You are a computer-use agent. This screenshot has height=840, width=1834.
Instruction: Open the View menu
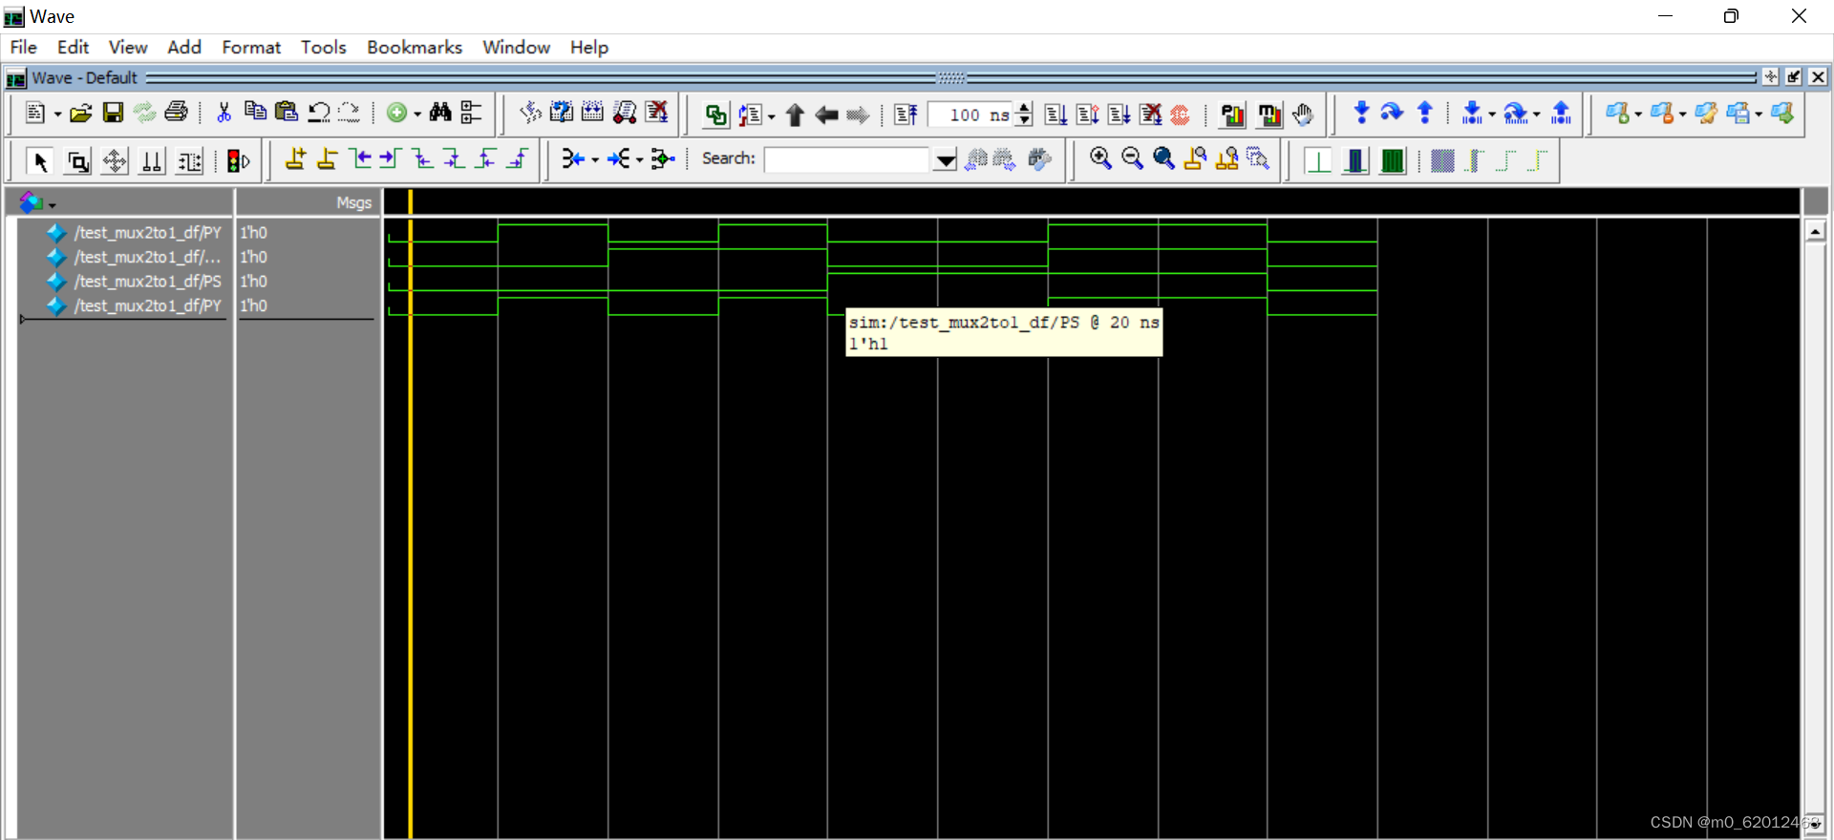pos(128,47)
